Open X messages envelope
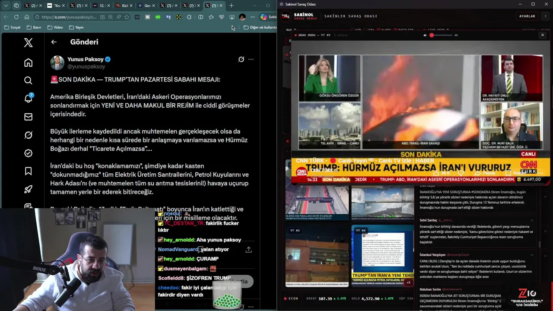 point(28,117)
